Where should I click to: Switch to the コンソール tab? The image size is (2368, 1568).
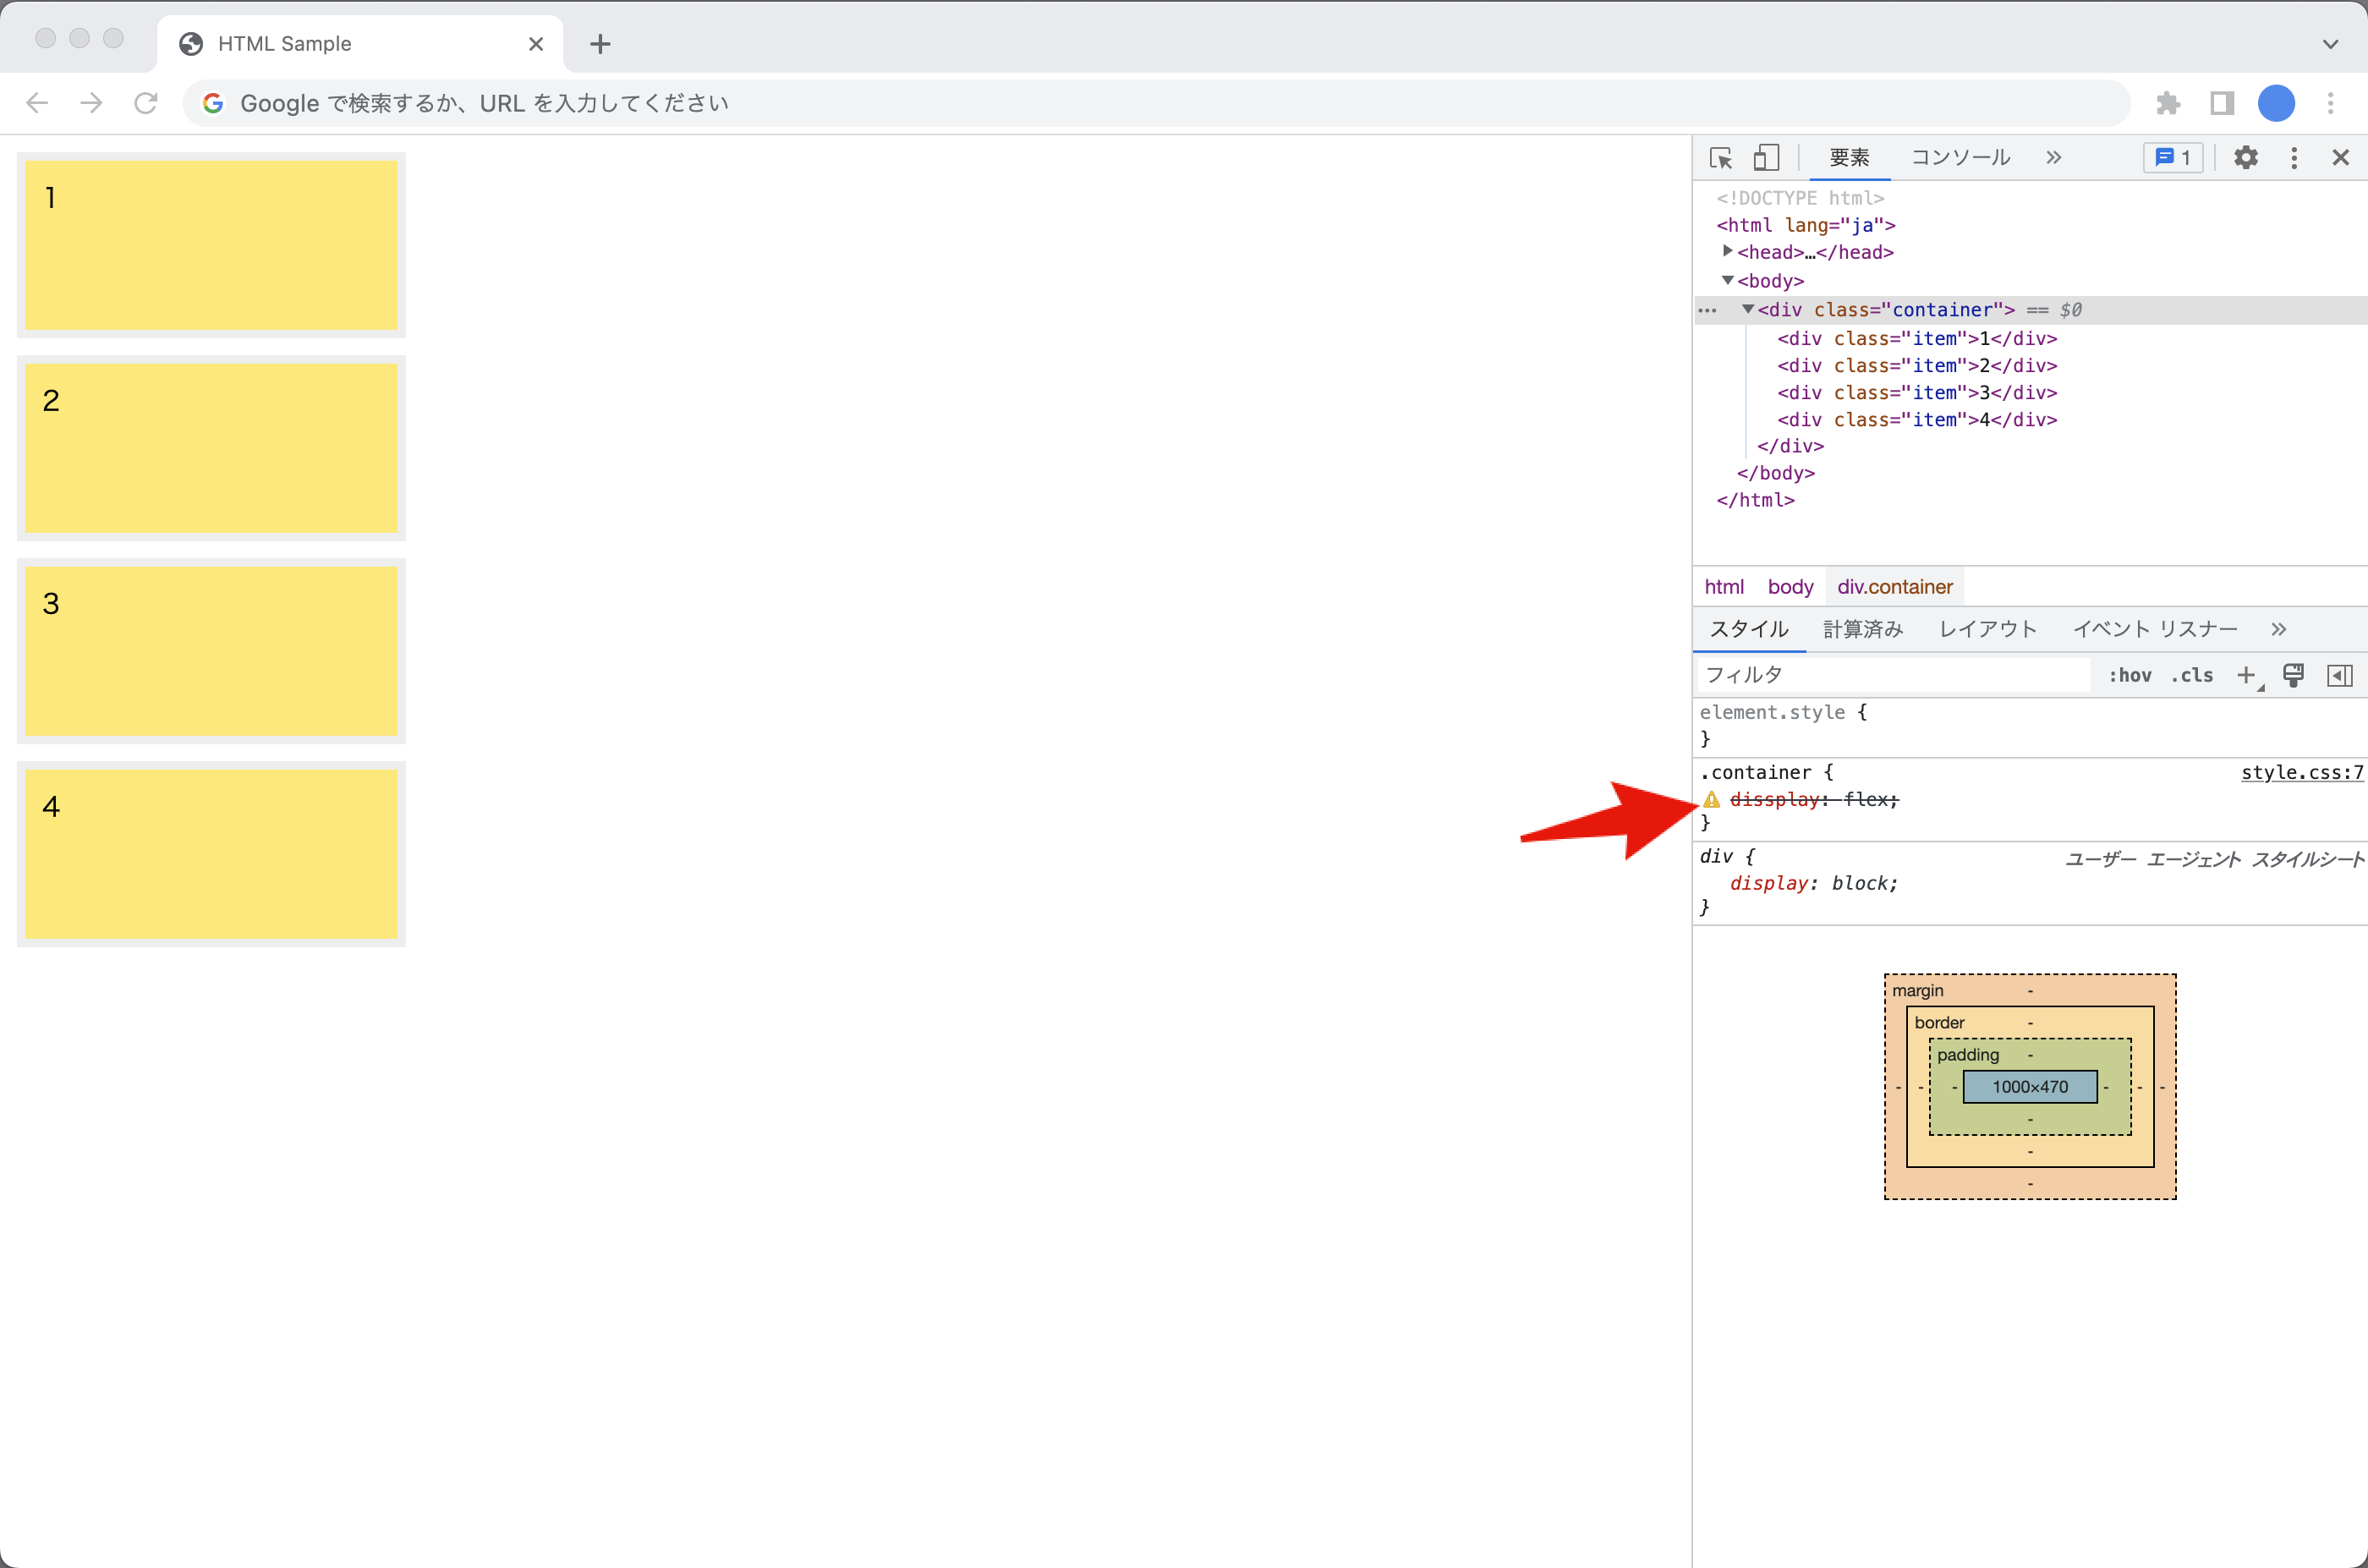[x=1960, y=157]
